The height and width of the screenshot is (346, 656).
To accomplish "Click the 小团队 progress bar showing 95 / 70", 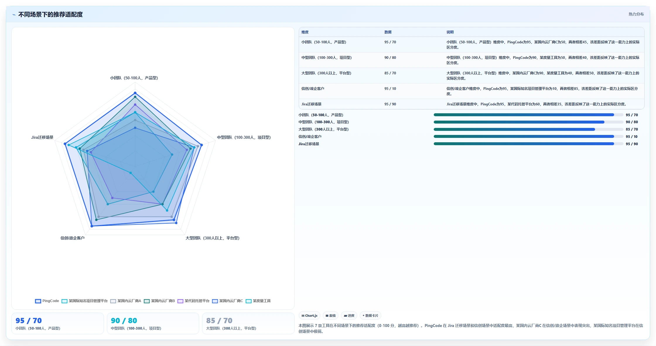I will [x=528, y=115].
